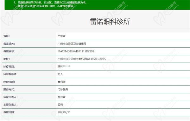Viewport: 190px width, 121px height.
Task: Click the 经营性质 label
Action: coord(9,82)
